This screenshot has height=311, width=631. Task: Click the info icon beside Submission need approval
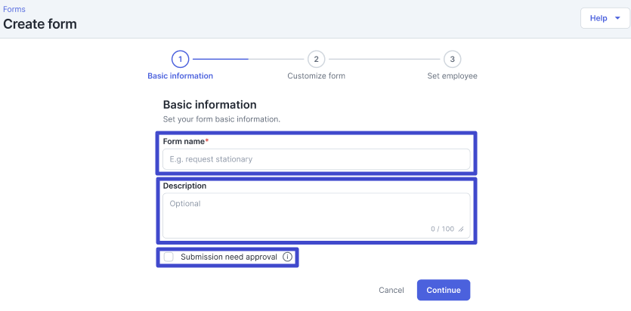tap(287, 257)
